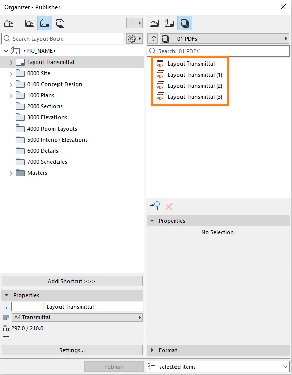The width and height of the screenshot is (292, 375).
Task: Click the Search Layout Book field
Action: pos(62,38)
